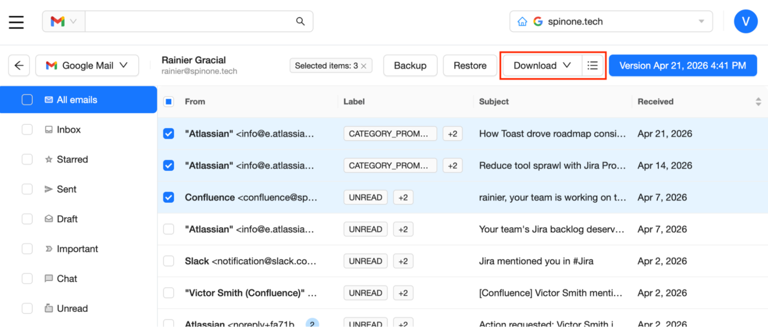
Task: Click the UNREAD label on Slack row
Action: [365, 261]
